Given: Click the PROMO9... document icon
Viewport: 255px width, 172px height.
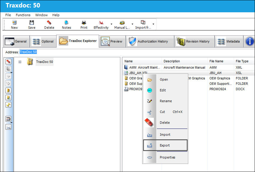Looking at the screenshot, I should click(126, 89).
